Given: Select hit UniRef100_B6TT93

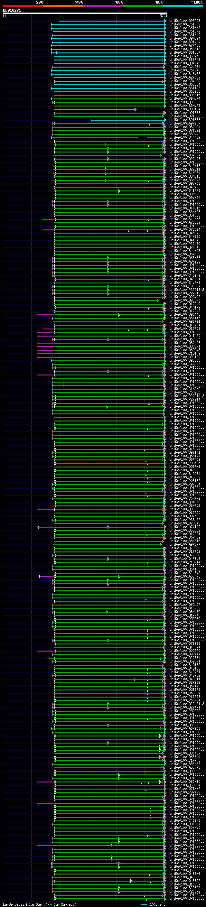Looking at the screenshot, I should [x=185, y=88].
